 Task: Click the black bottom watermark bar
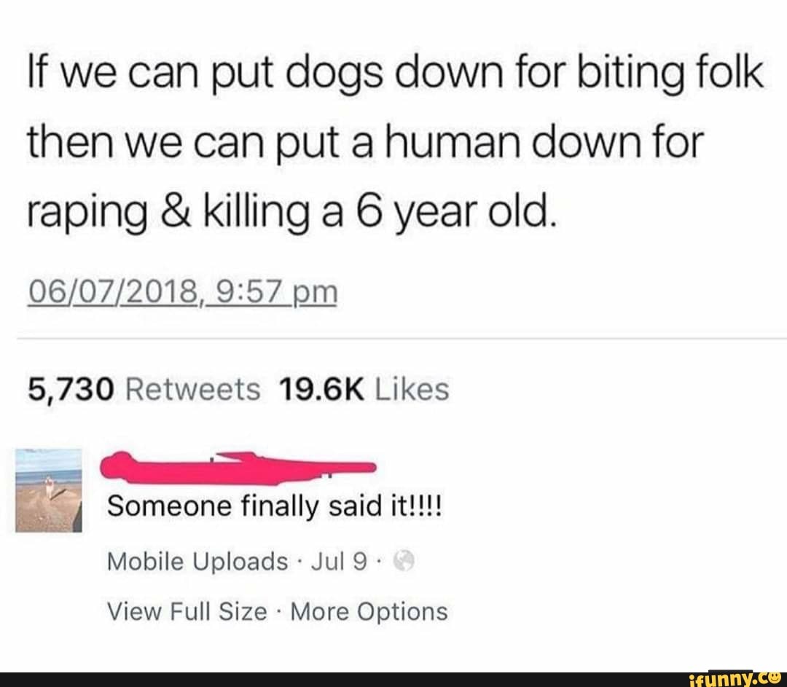point(393,680)
